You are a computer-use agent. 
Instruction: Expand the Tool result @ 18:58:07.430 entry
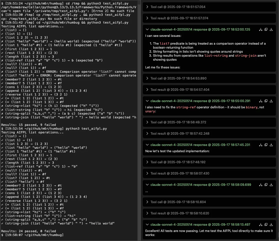click(147, 173)
